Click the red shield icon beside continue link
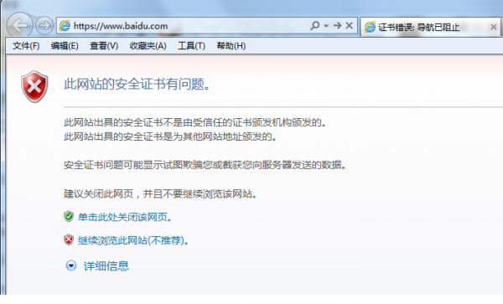The image size is (503, 304). coord(69,240)
